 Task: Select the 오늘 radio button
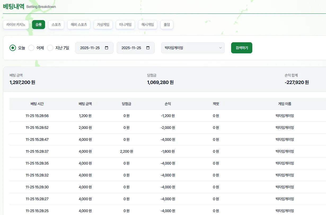[x=13, y=48]
